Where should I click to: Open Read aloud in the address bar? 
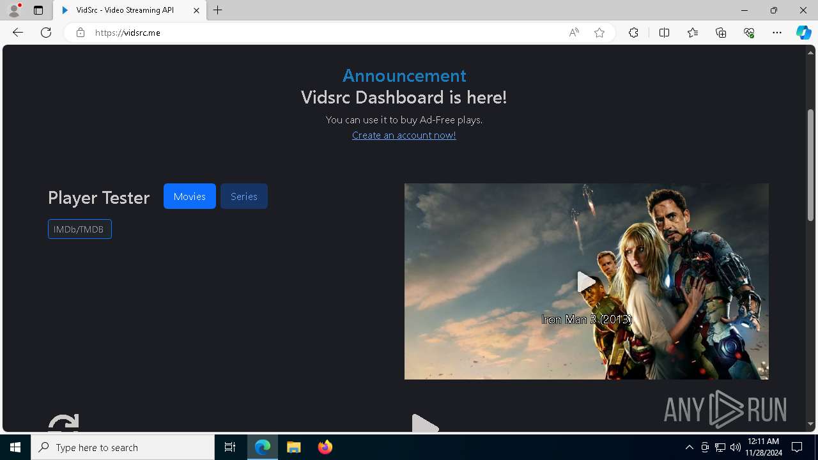pyautogui.click(x=574, y=33)
